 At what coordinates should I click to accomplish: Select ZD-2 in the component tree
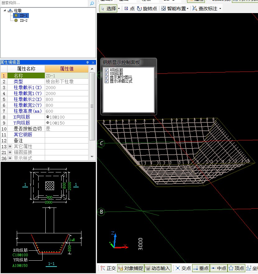click(23, 21)
